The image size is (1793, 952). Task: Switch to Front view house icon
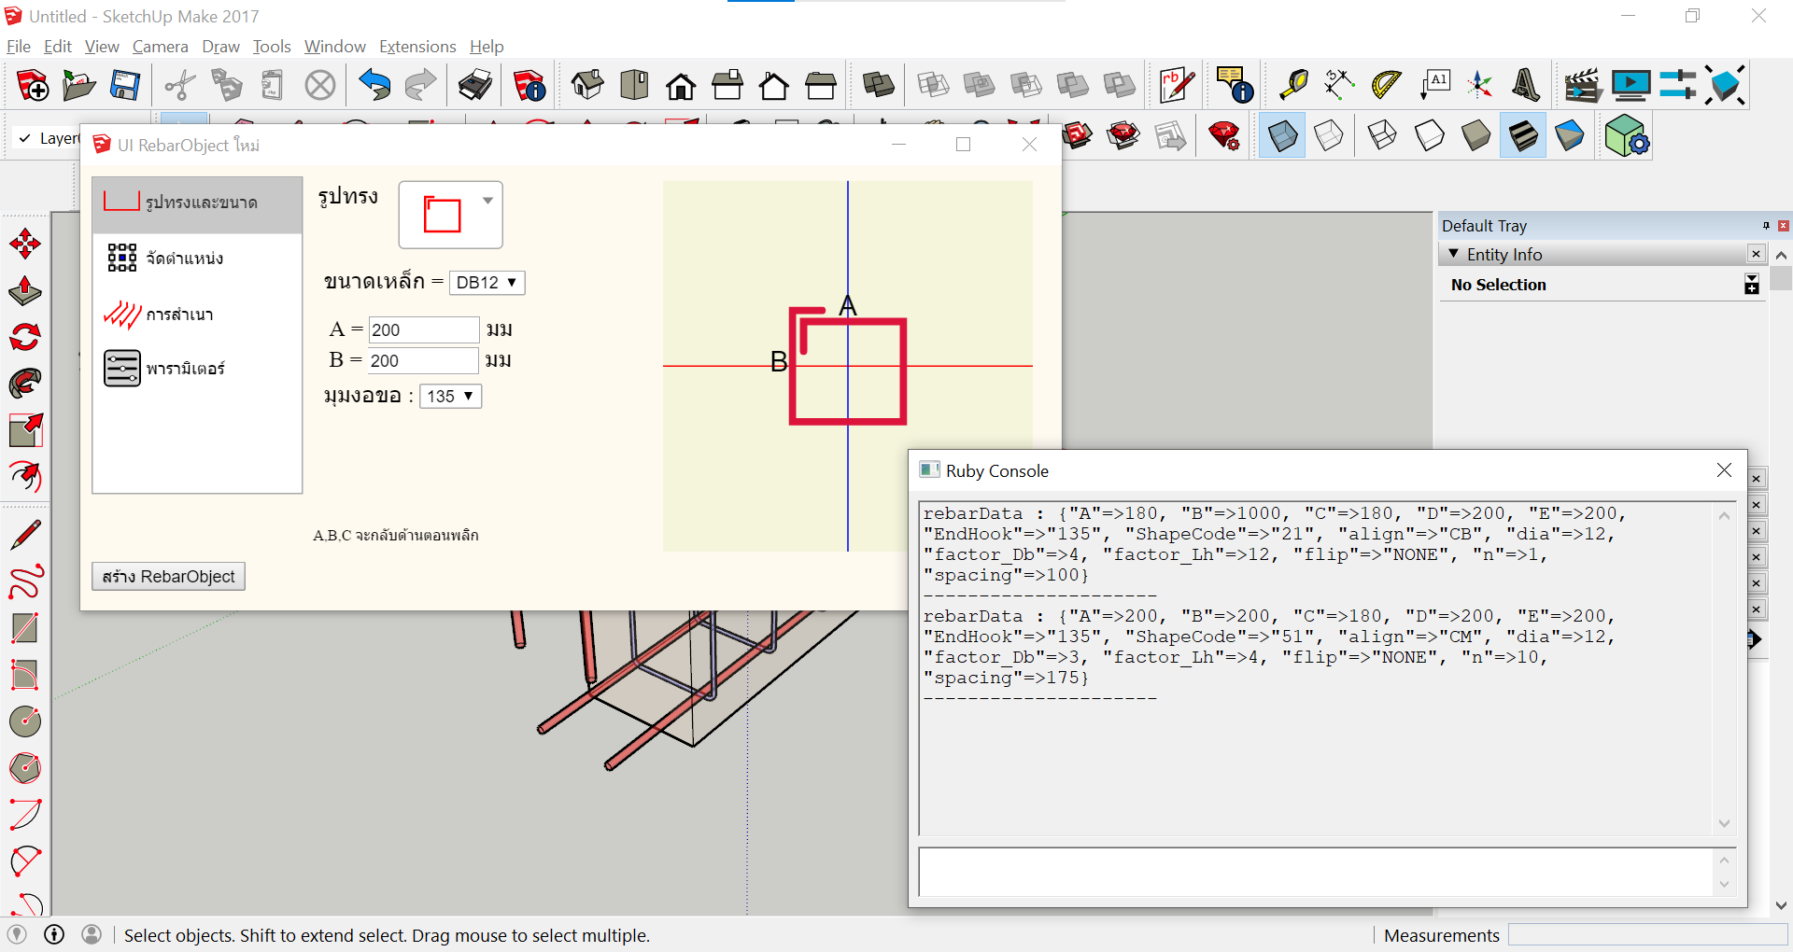click(x=681, y=86)
